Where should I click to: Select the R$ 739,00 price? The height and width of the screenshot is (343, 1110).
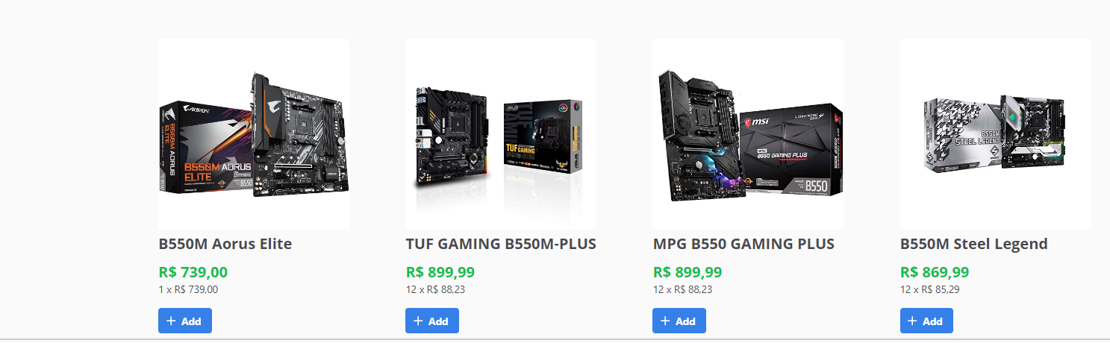pyautogui.click(x=193, y=272)
